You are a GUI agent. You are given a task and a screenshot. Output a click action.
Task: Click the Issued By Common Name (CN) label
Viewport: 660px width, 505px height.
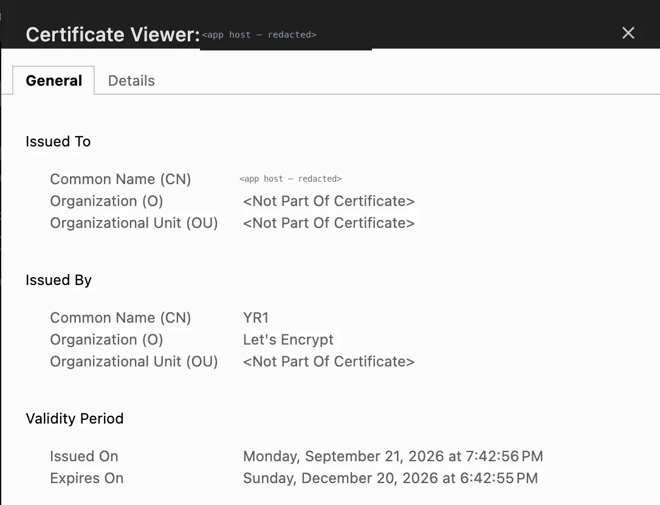120,318
